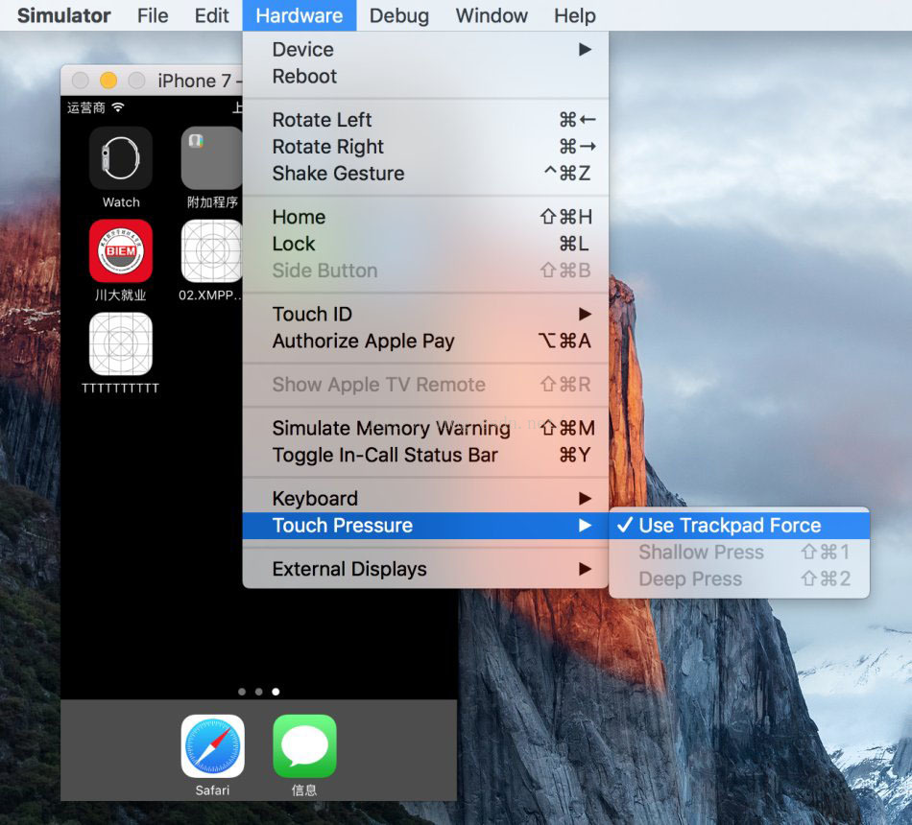Click the yellow minimize button of iPhone 7 window
This screenshot has height=825, width=912.
point(108,81)
